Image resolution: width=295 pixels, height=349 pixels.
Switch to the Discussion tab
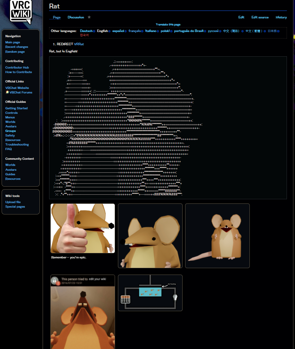[x=76, y=17]
